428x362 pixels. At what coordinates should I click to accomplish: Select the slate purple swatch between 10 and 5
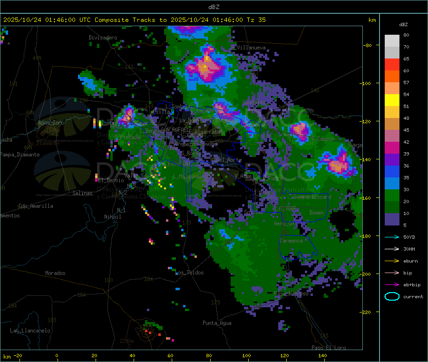tap(392, 219)
